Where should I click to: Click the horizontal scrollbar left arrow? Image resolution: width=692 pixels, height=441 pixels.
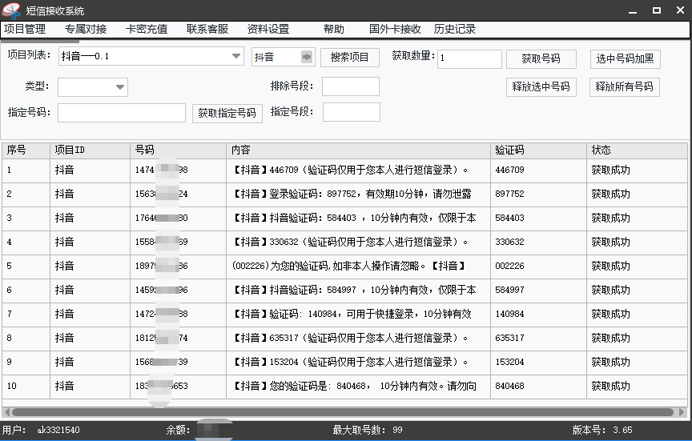6,412
